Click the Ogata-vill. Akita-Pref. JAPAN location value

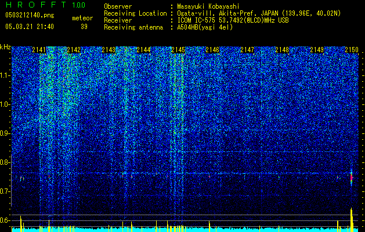(x=259, y=13)
